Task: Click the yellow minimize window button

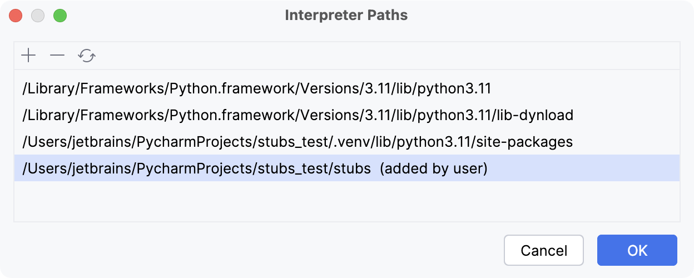Action: click(x=38, y=16)
